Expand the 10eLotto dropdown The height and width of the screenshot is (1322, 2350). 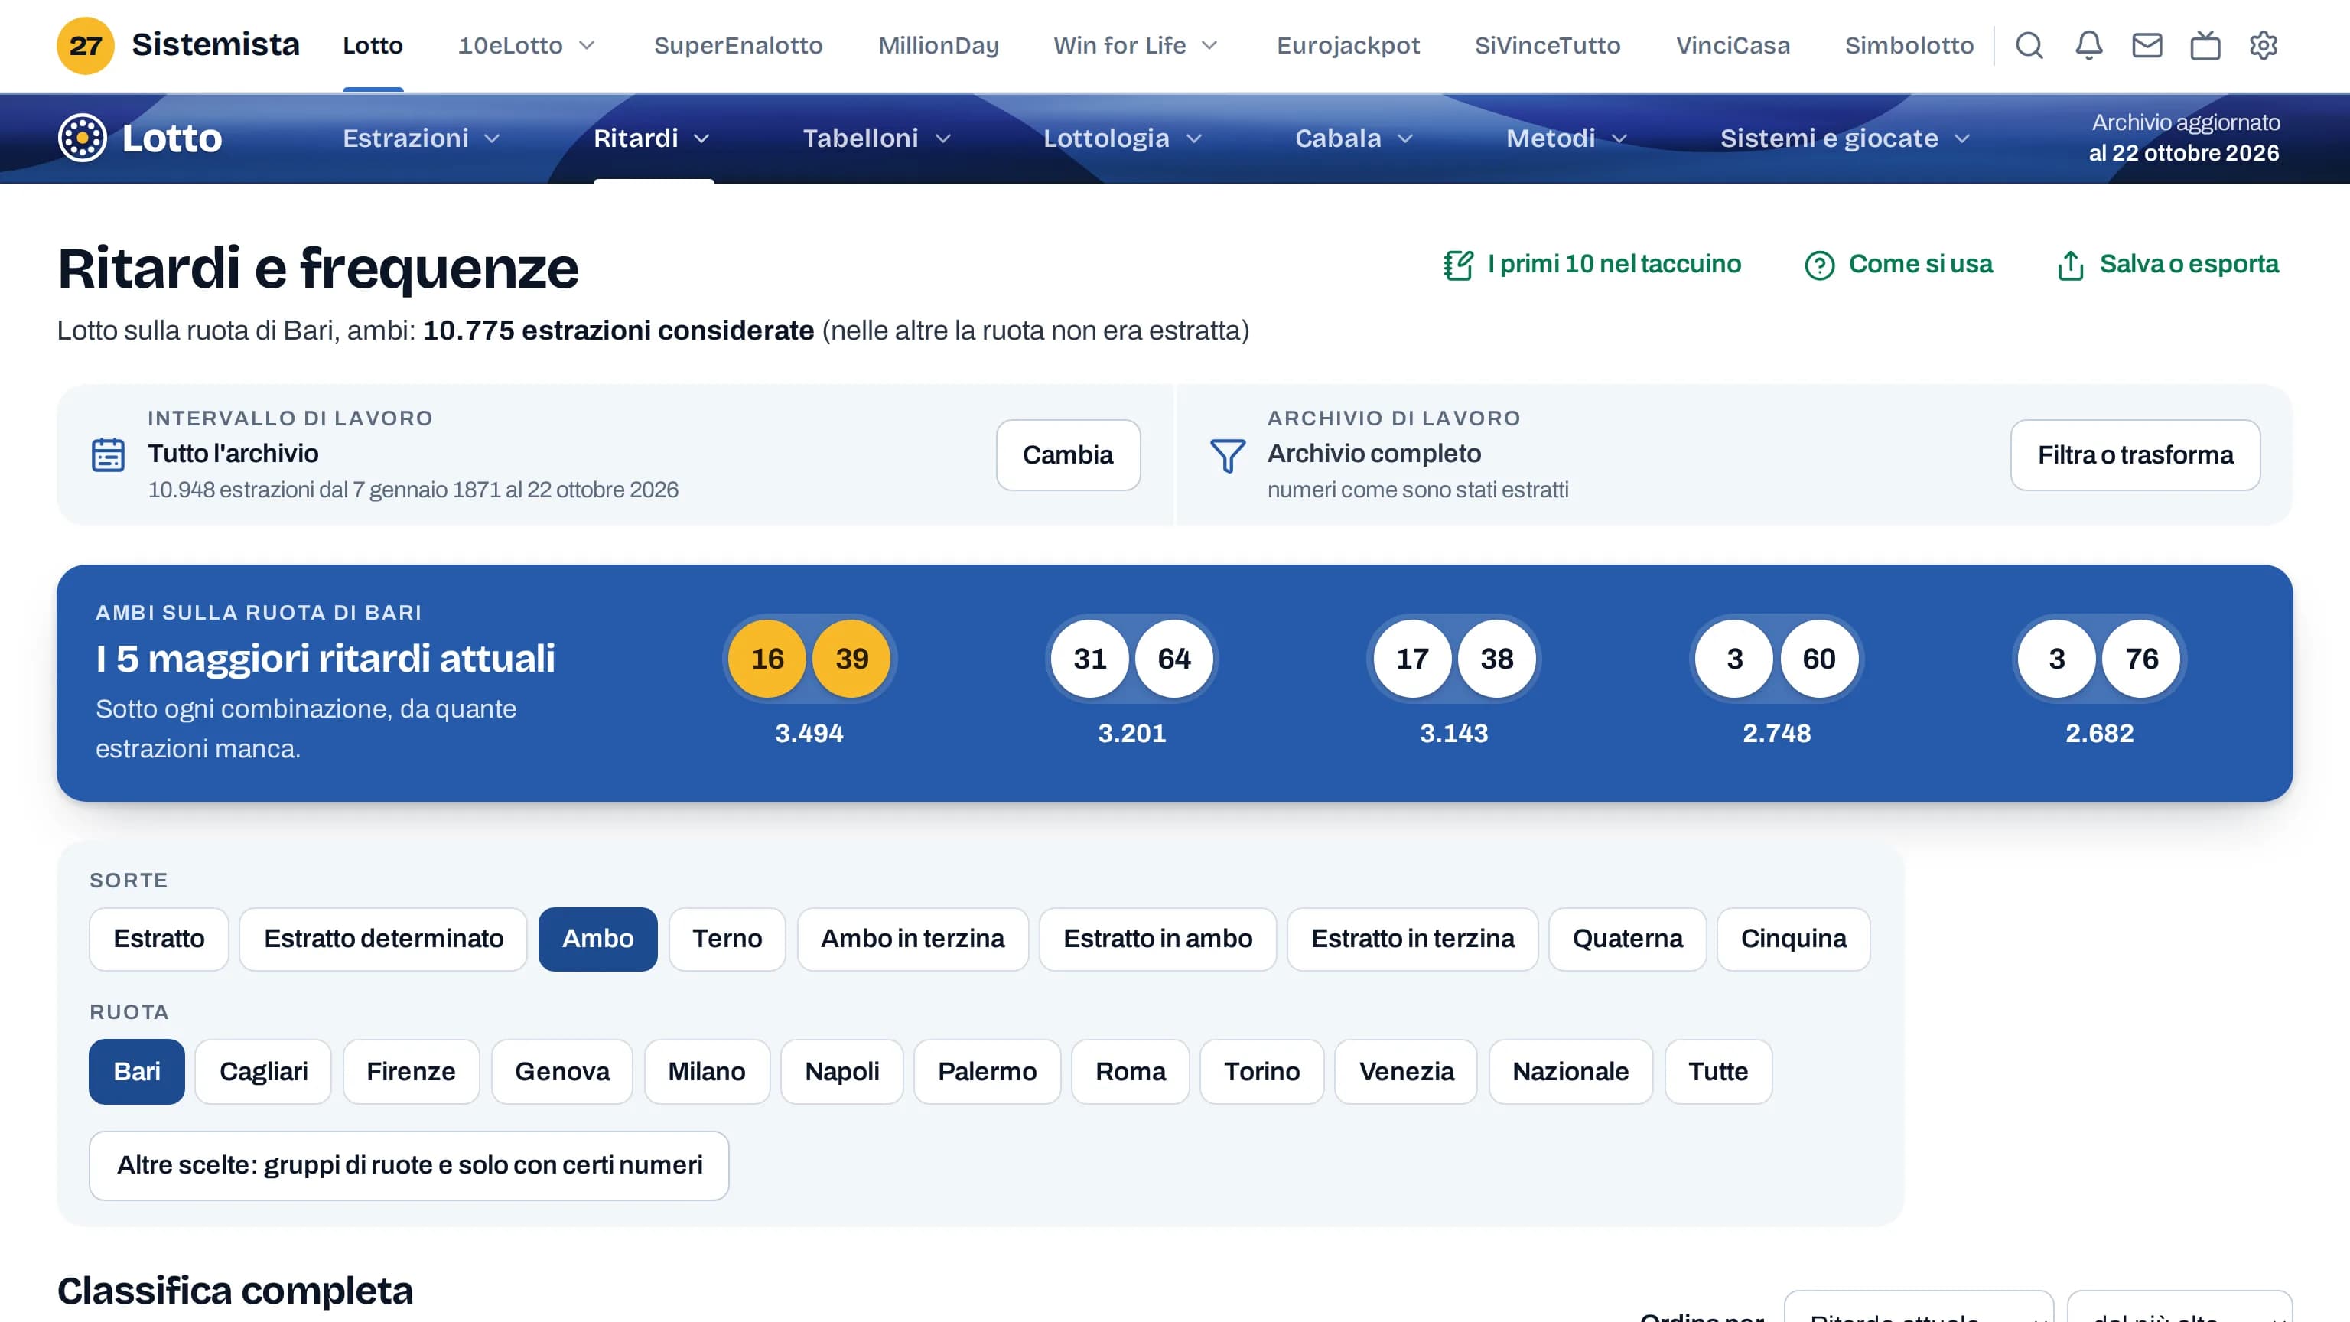click(x=526, y=46)
